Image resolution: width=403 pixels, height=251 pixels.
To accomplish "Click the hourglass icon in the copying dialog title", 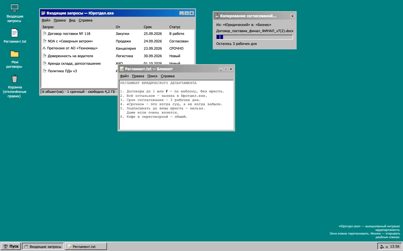I will coord(217,16).
